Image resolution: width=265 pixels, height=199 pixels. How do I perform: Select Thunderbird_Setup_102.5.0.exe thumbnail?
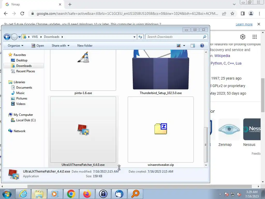(x=160, y=70)
